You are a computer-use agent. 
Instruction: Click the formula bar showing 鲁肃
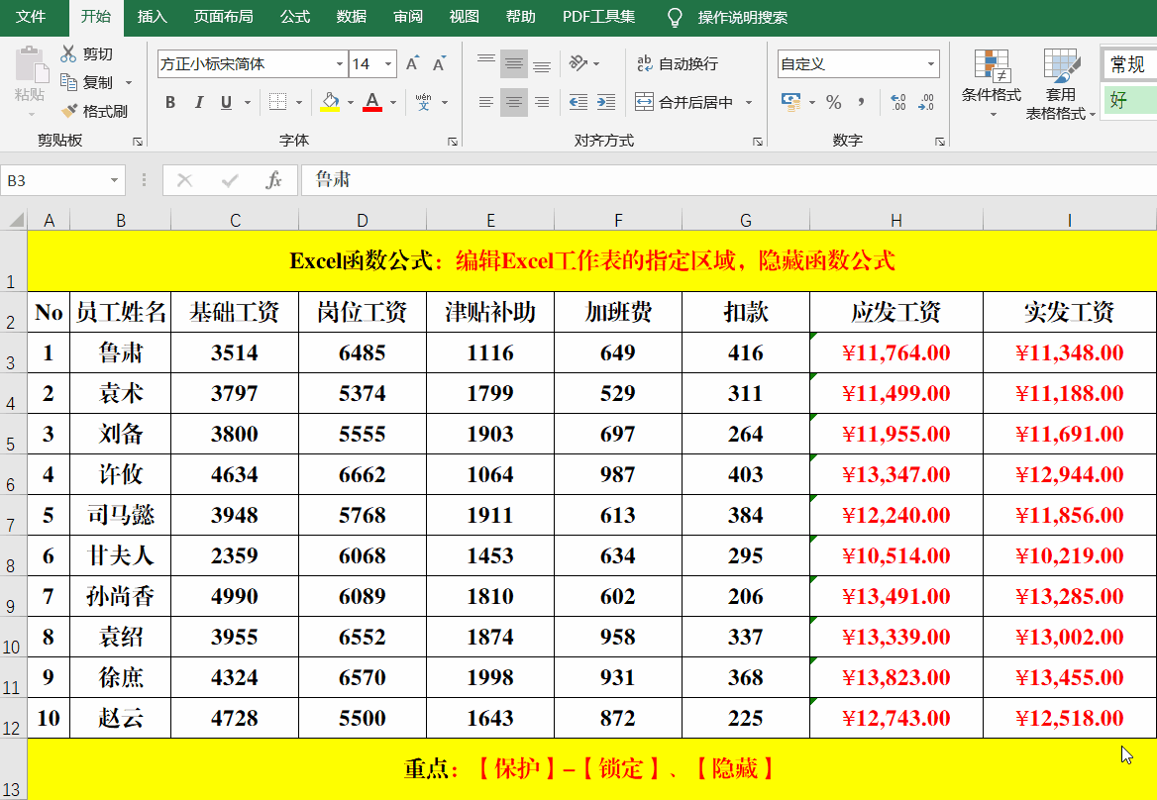(x=729, y=180)
